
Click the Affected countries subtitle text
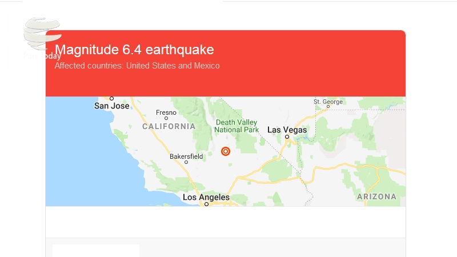tap(137, 66)
